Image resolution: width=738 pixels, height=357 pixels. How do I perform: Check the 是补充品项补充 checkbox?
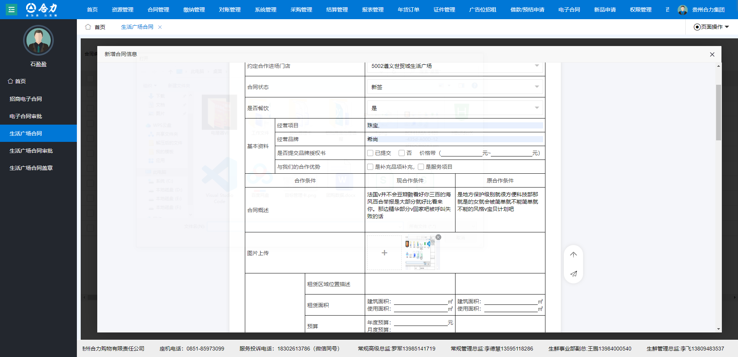pos(370,167)
